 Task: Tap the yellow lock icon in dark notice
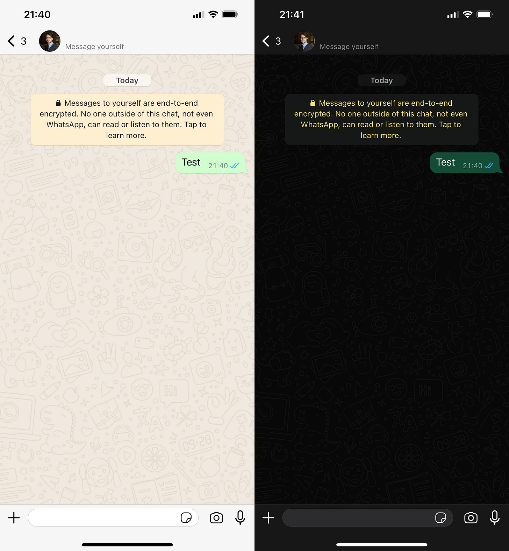313,103
